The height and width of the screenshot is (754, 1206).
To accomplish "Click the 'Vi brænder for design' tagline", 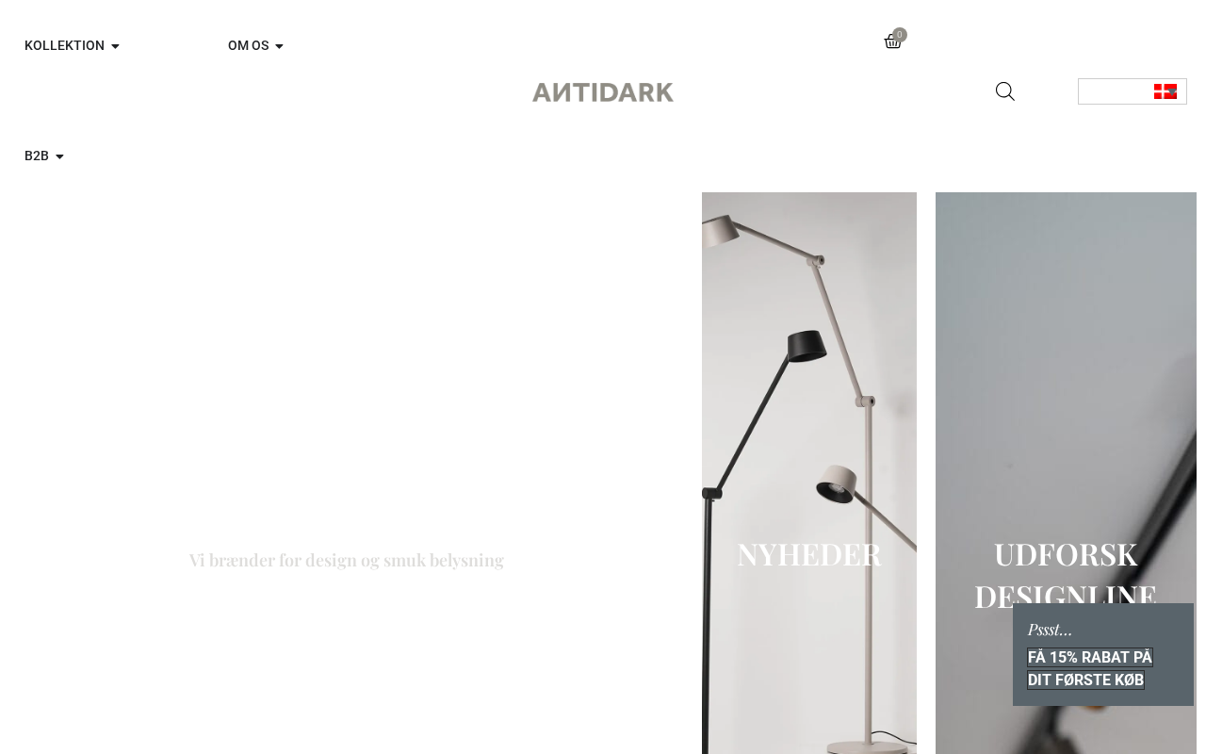I will coord(346,560).
